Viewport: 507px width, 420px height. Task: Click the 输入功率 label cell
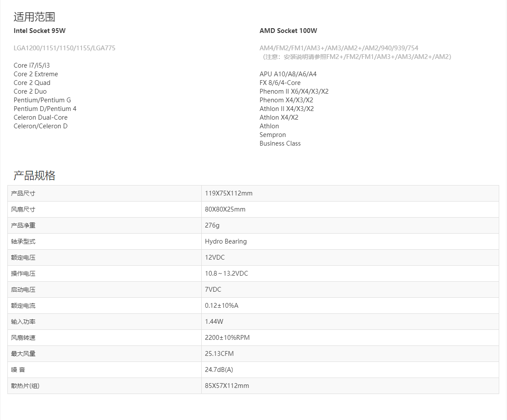105,322
